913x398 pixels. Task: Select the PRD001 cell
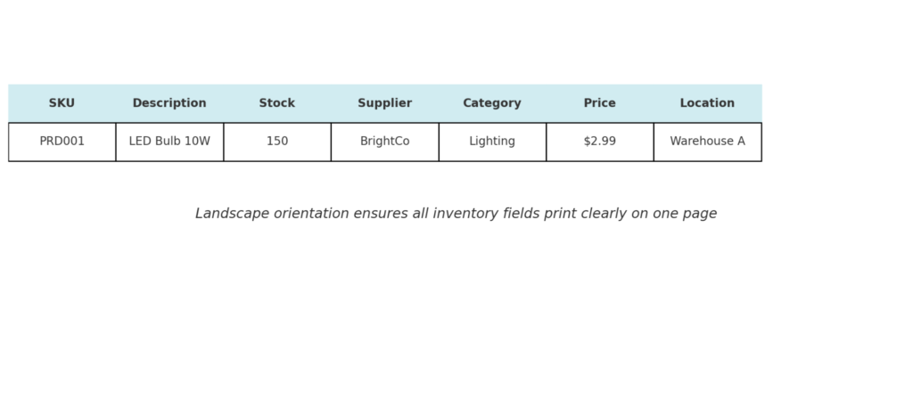[x=62, y=142]
